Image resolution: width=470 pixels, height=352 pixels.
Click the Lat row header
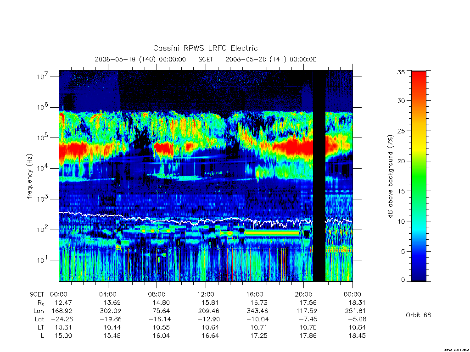[39, 319]
